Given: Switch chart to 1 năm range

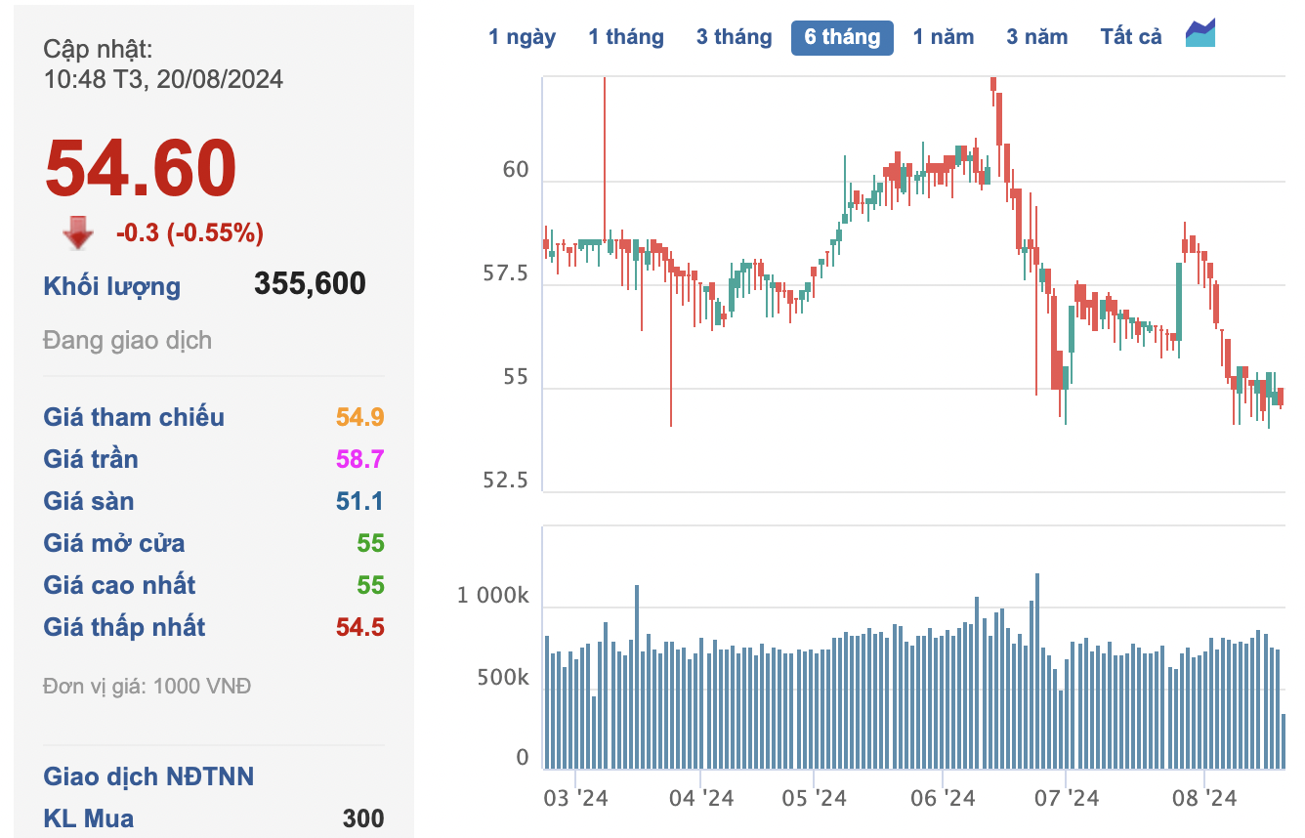Looking at the screenshot, I should tap(944, 37).
